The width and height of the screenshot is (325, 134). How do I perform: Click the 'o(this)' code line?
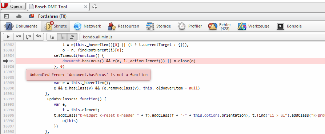pos(70,121)
